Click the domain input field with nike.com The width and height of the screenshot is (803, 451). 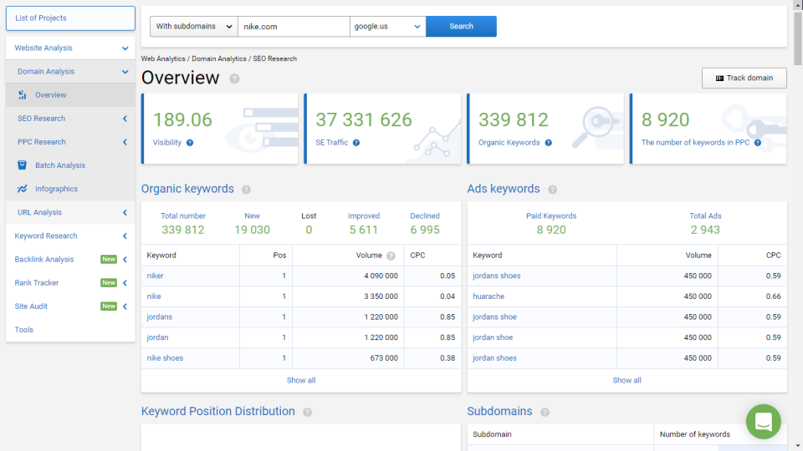(x=293, y=27)
